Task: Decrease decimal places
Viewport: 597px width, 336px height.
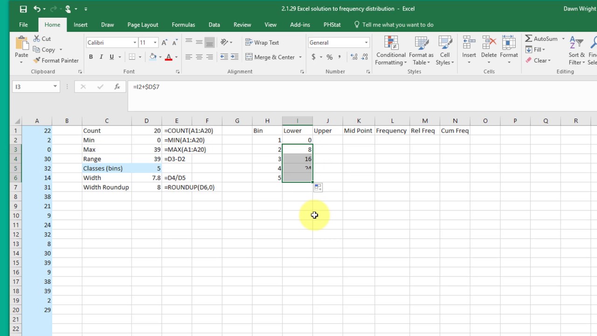Action: (x=364, y=57)
